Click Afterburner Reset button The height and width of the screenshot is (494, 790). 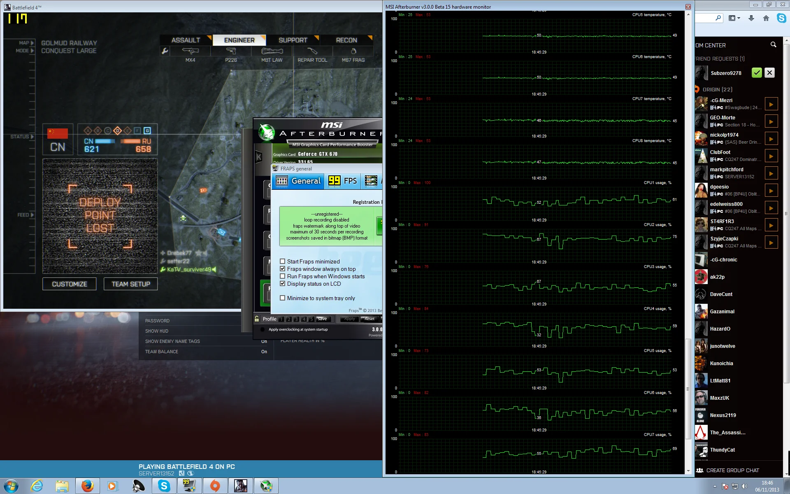point(369,319)
